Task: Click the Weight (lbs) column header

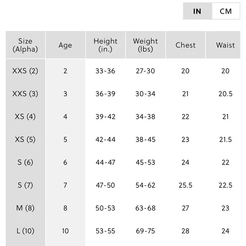Action: (x=145, y=45)
